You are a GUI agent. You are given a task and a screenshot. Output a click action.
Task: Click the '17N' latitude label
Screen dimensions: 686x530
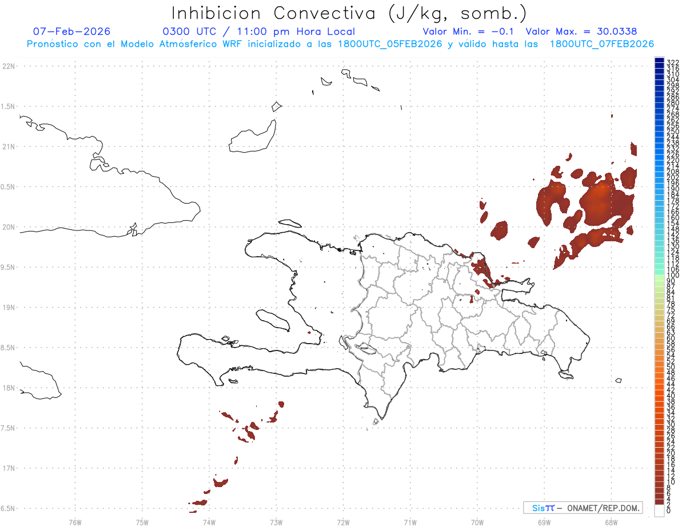pyautogui.click(x=8, y=468)
